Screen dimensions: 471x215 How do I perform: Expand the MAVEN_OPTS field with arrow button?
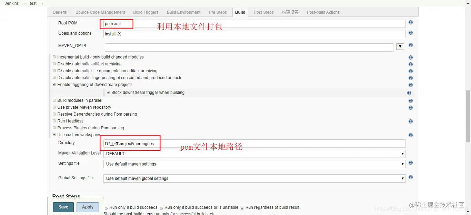click(x=400, y=46)
